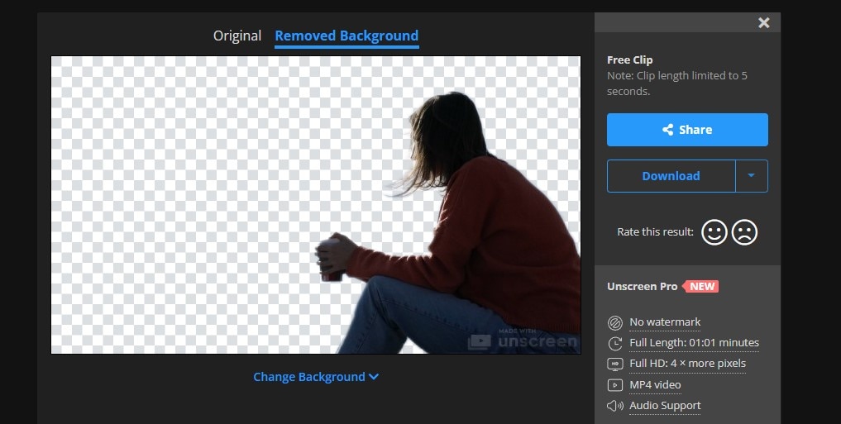Open the No watermark link
This screenshot has width=841, height=424.
point(665,322)
